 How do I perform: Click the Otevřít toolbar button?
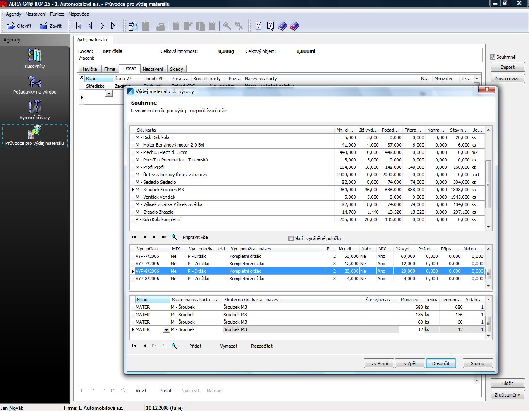pyautogui.click(x=19, y=26)
